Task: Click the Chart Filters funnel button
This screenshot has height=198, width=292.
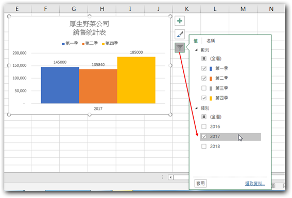Action: pos(180,48)
